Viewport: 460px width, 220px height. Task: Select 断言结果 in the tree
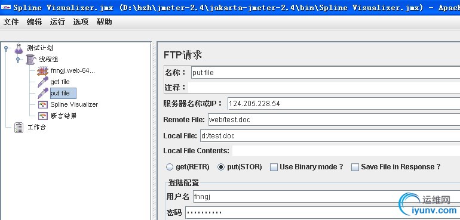(63, 116)
